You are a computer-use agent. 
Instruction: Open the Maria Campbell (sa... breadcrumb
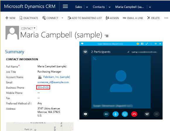coord(129,7)
